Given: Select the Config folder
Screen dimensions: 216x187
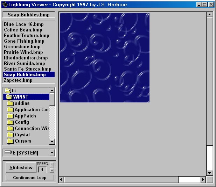Looking at the screenshot, I should click(22, 122).
